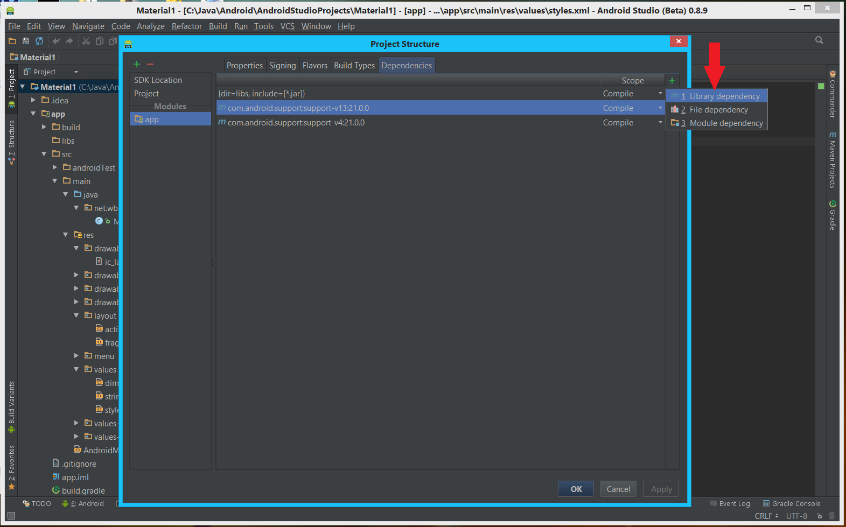846x527 pixels.
Task: Click the Copy toolbar icon
Action: click(x=100, y=41)
